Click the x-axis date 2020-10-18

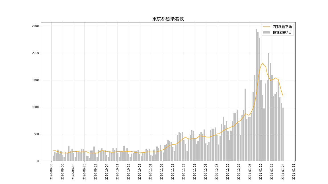point(129,172)
